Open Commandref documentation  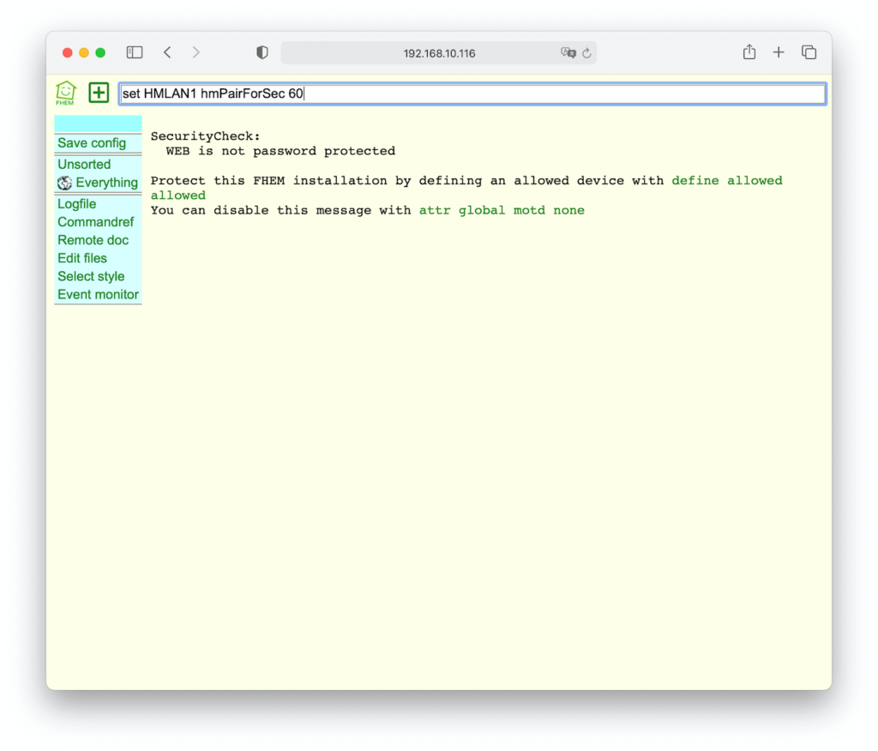pyautogui.click(x=96, y=222)
